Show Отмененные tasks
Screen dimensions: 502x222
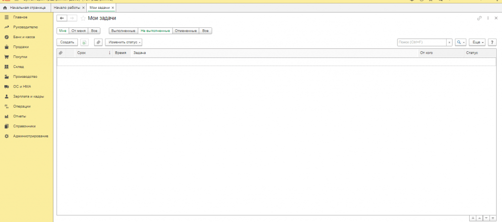[186, 31]
